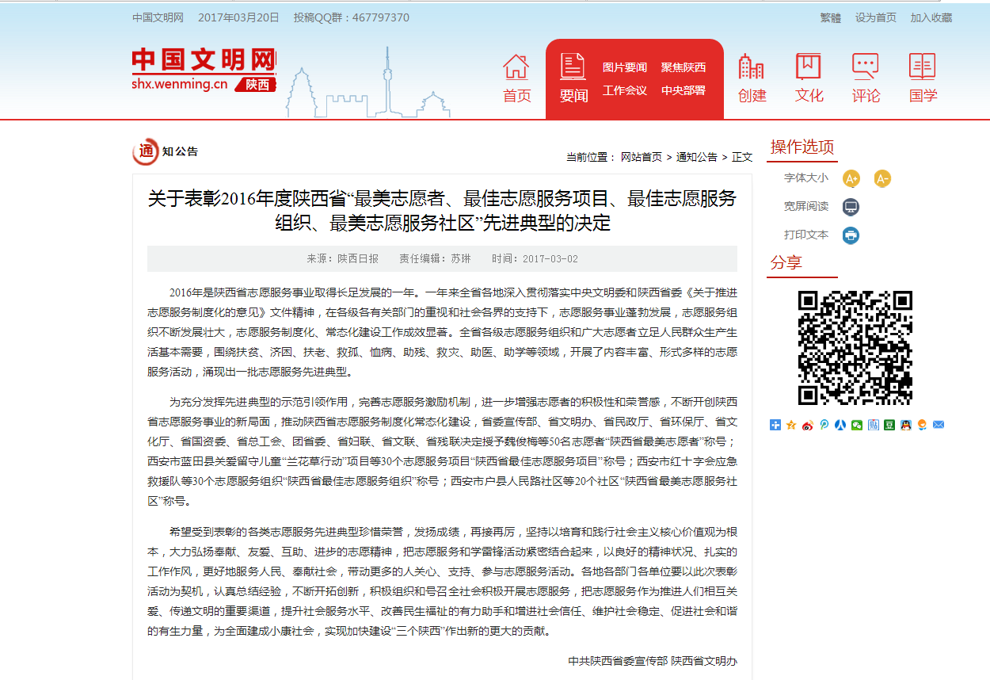This screenshot has width=990, height=680.
Task: Share the article by email envelope icon
Action: pyautogui.click(x=939, y=425)
